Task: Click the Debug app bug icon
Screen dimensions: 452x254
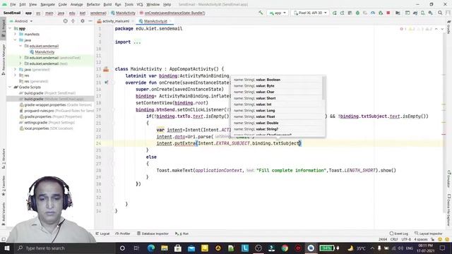Action: pyautogui.click(x=357, y=13)
